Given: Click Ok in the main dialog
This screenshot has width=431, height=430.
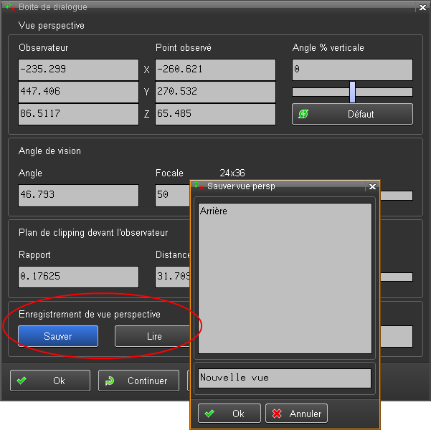Looking at the screenshot, I should pos(50,381).
